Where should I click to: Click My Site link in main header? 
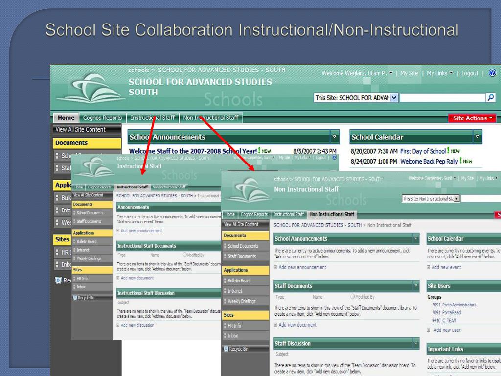tap(409, 73)
